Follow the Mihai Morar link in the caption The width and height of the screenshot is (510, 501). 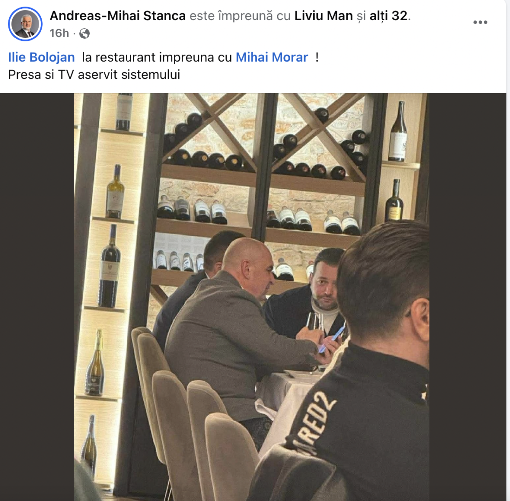click(x=272, y=57)
